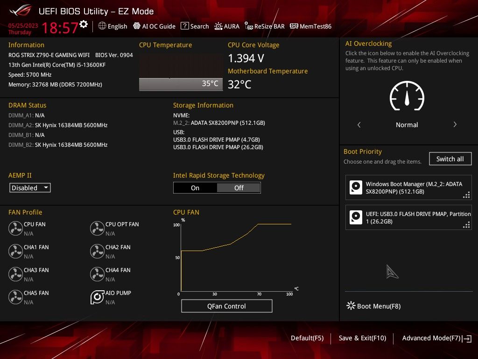Click DIMM_A2 SK Hynix 16384MB entry
The height and width of the screenshot is (359, 478).
tap(58, 125)
